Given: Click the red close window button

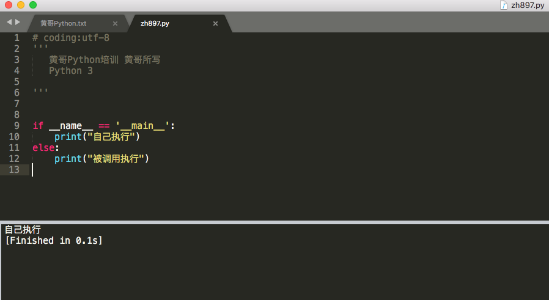Looking at the screenshot, I should click(9, 5).
